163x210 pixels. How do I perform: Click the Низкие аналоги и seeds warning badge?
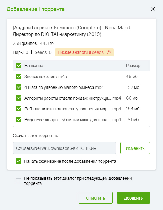pos(84,52)
